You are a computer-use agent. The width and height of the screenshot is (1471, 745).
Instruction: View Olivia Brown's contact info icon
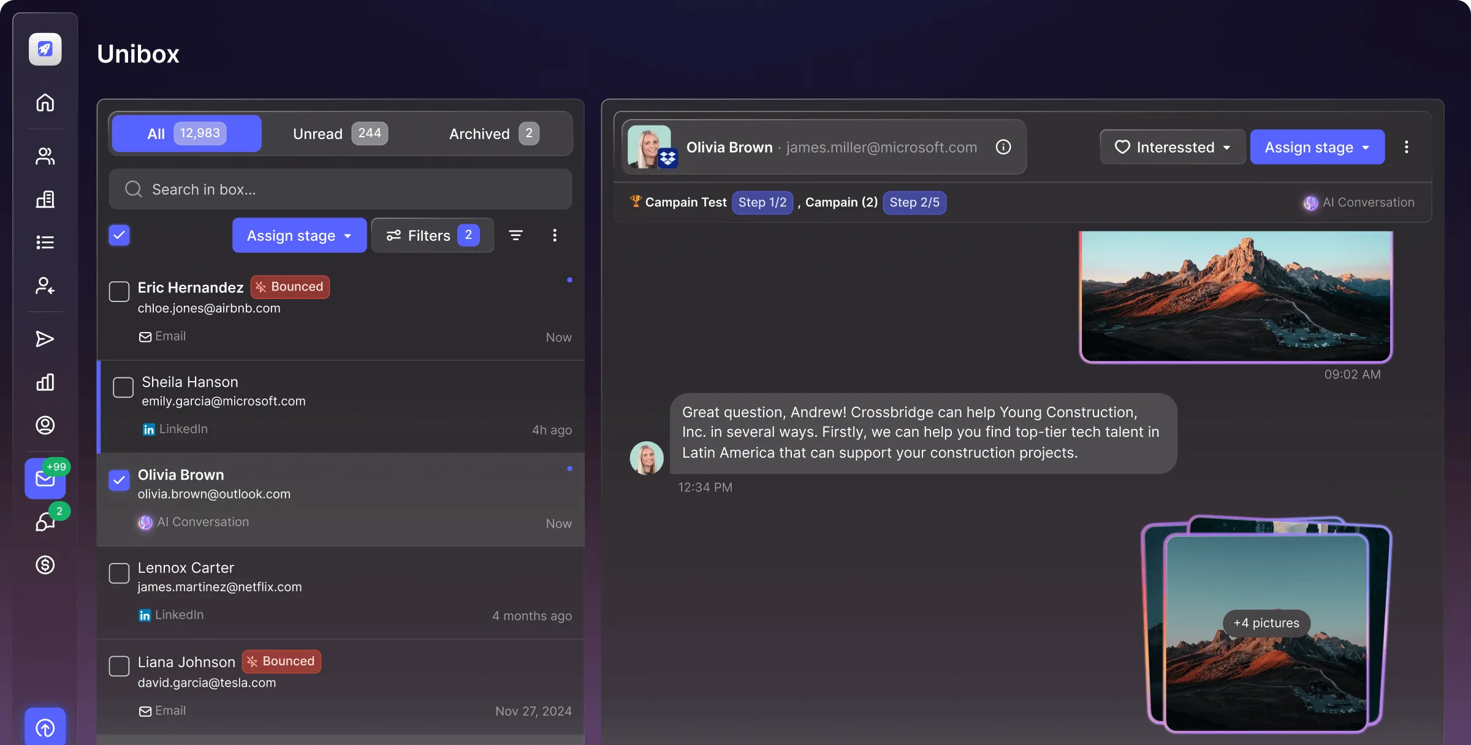(1003, 147)
